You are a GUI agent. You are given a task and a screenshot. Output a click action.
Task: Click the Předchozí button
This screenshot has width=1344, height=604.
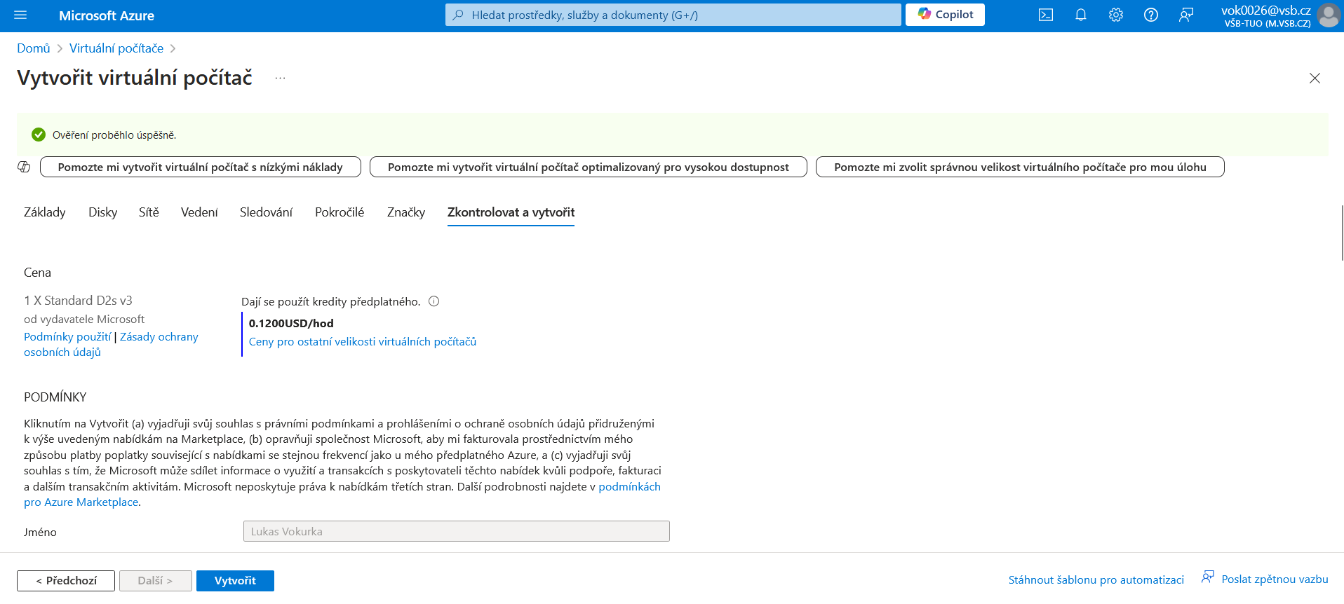(66, 581)
